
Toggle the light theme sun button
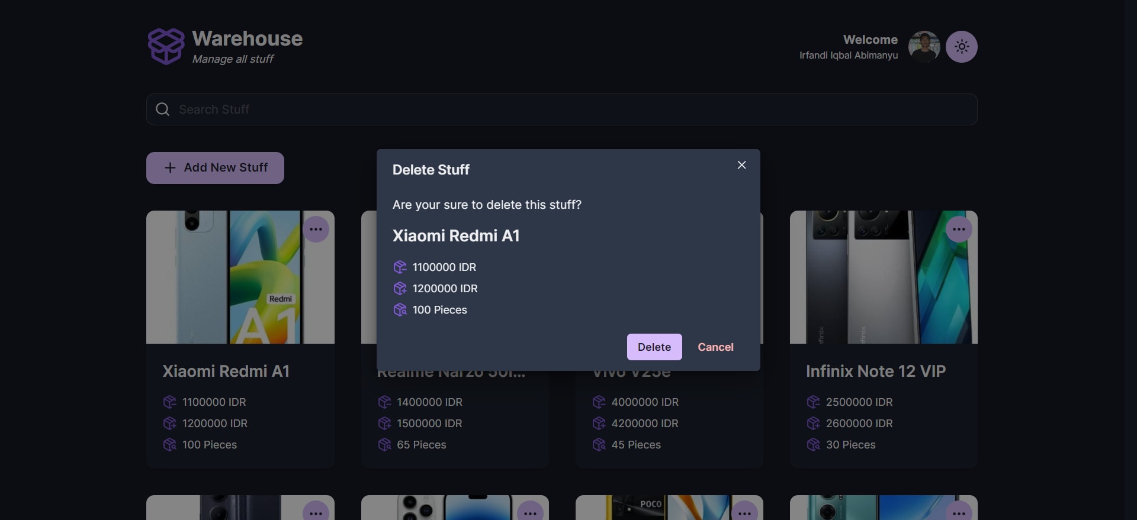point(961,47)
